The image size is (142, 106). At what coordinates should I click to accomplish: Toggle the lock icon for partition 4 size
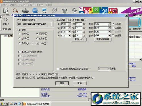pos(74,36)
